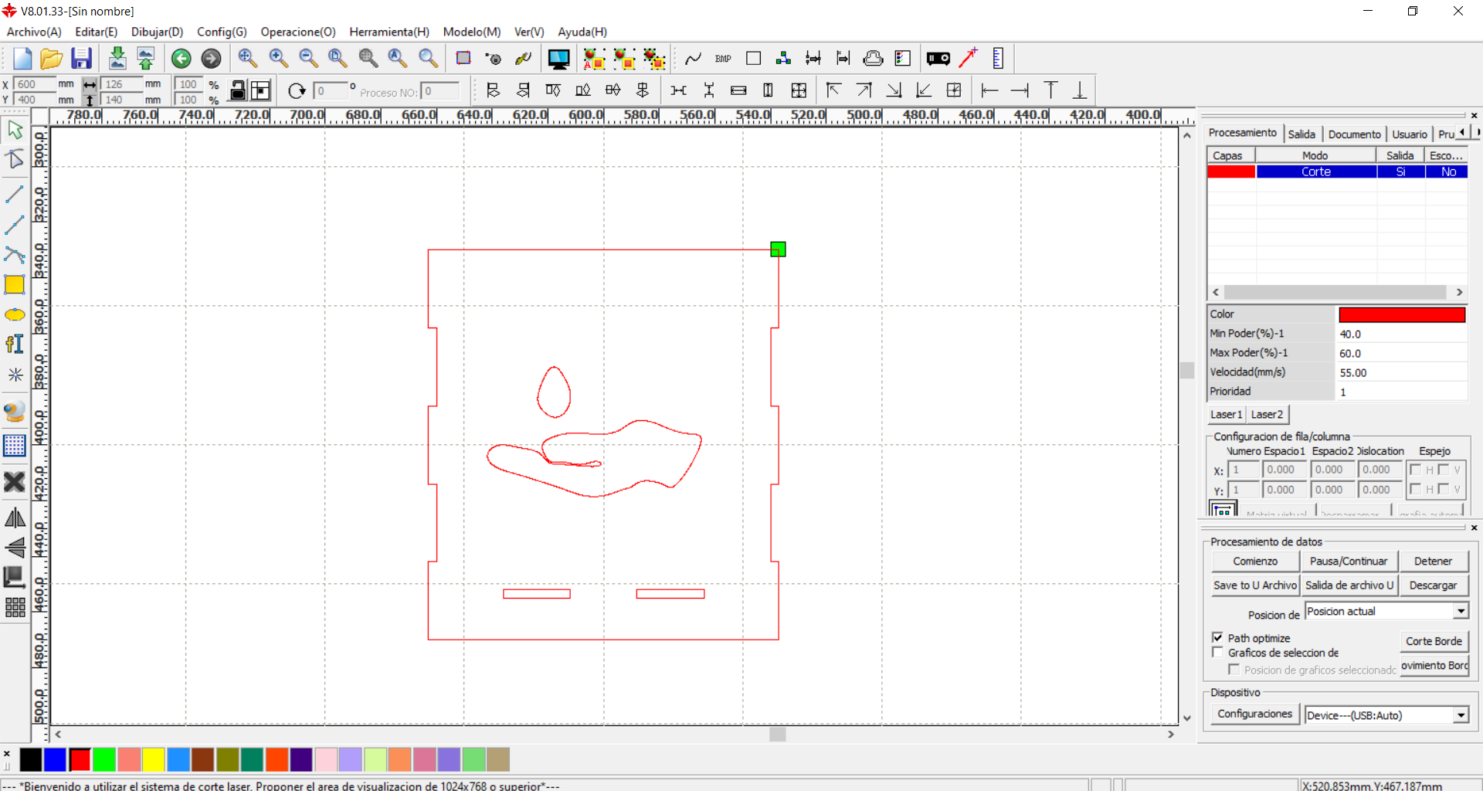Click the dotted grid array tool
1483x791 pixels.
pyautogui.click(x=15, y=446)
